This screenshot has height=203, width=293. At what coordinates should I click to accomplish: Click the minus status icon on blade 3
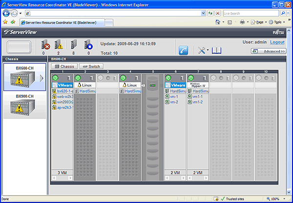point(108,78)
